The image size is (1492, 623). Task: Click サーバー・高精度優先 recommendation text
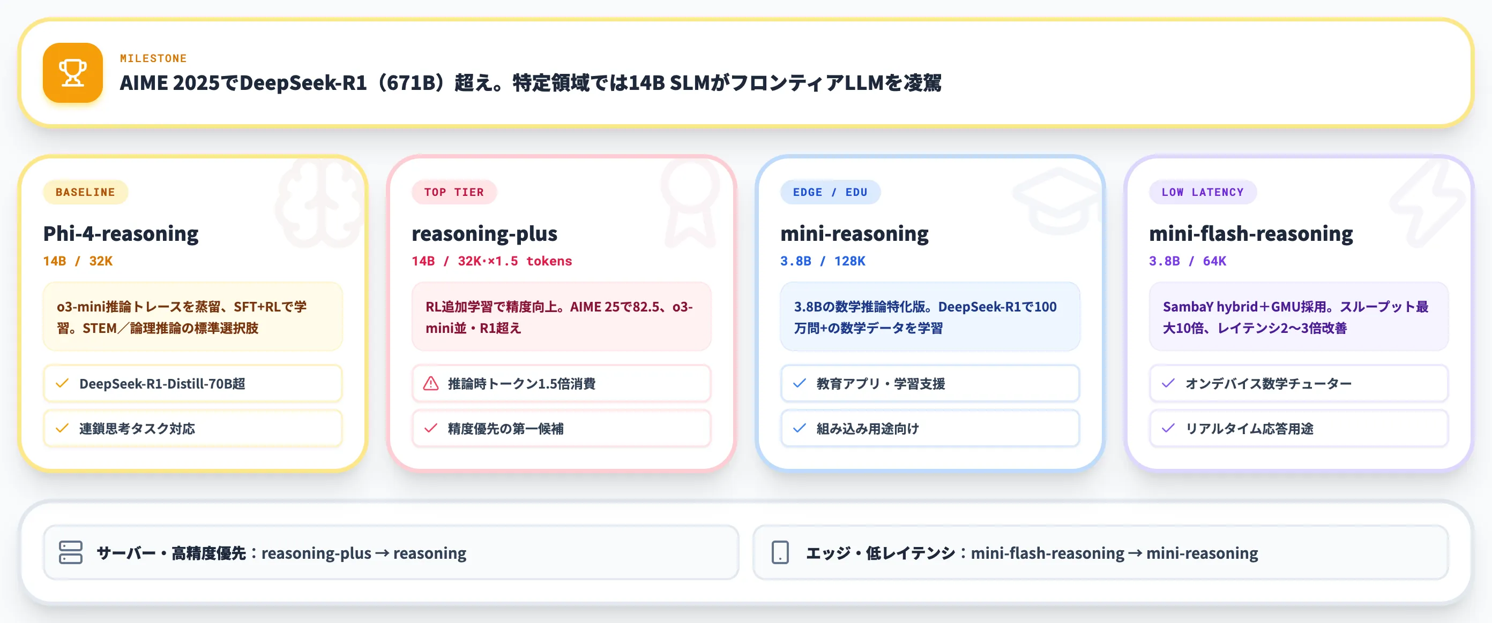point(281,553)
